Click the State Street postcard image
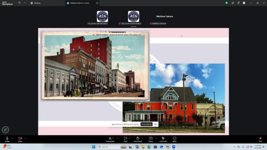The image size is (267, 150). pyautogui.click(x=95, y=65)
